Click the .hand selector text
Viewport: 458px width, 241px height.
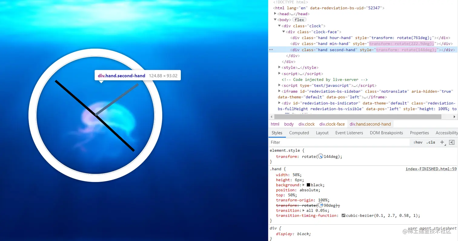click(x=276, y=169)
